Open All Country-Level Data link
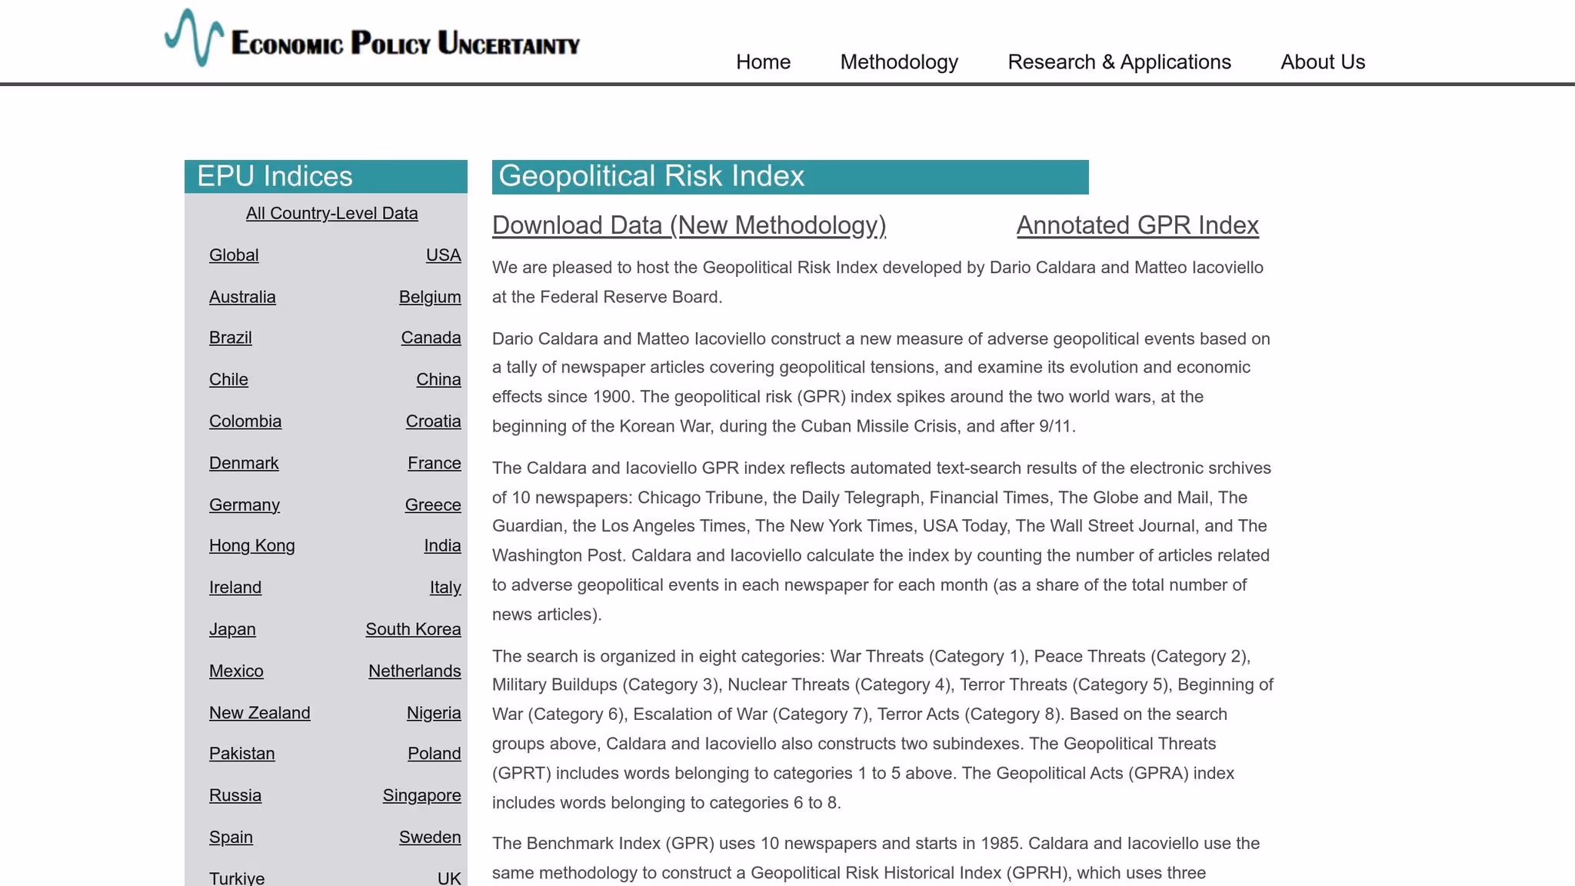 [331, 214]
